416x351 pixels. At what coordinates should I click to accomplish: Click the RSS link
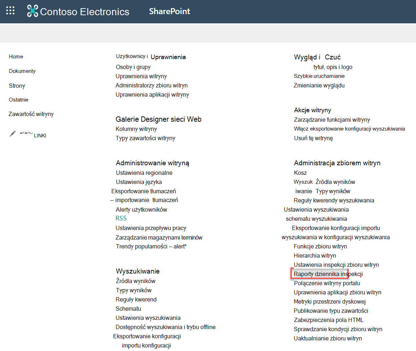click(x=121, y=218)
